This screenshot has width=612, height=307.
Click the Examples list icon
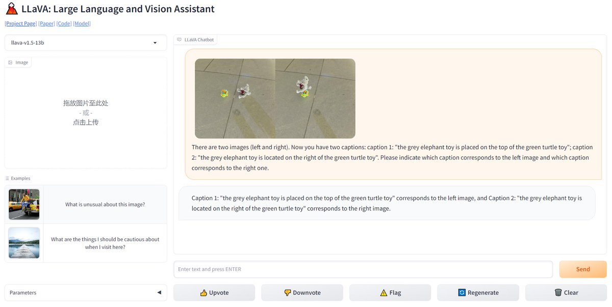click(x=7, y=178)
